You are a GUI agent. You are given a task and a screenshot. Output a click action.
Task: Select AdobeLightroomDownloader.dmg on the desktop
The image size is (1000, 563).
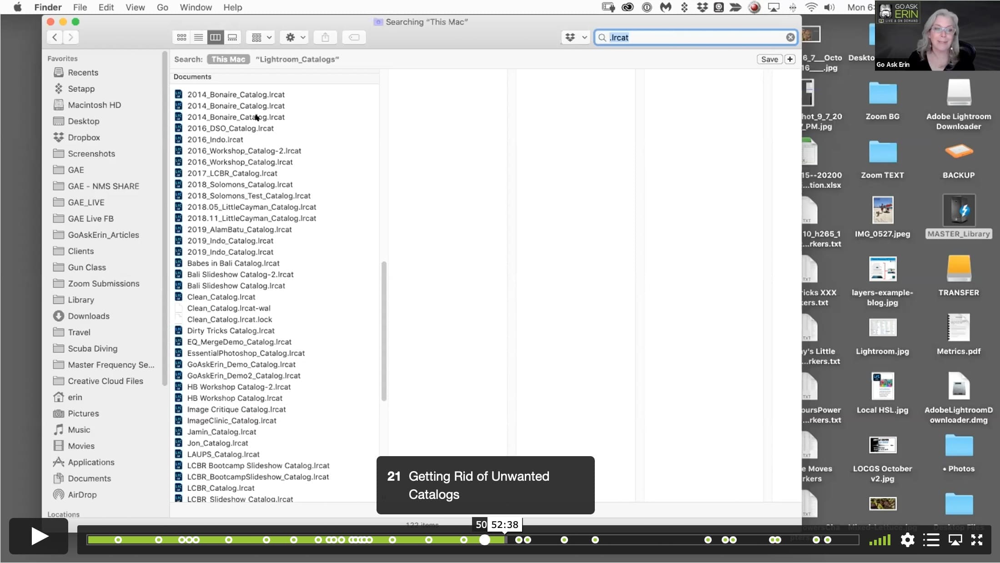click(x=959, y=398)
